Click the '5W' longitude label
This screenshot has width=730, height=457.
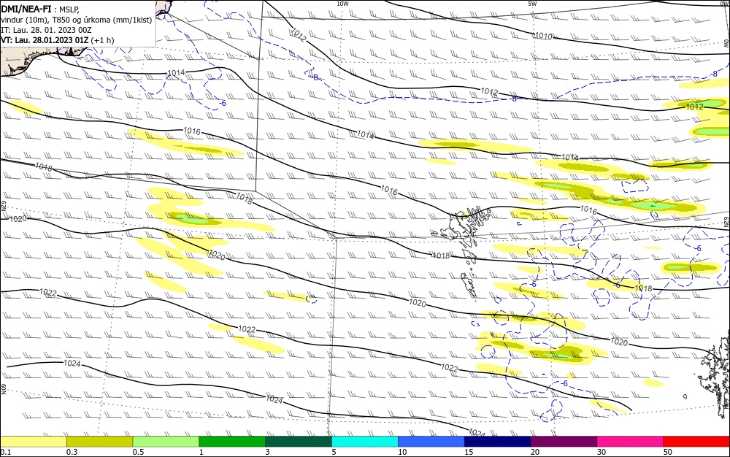(532, 4)
